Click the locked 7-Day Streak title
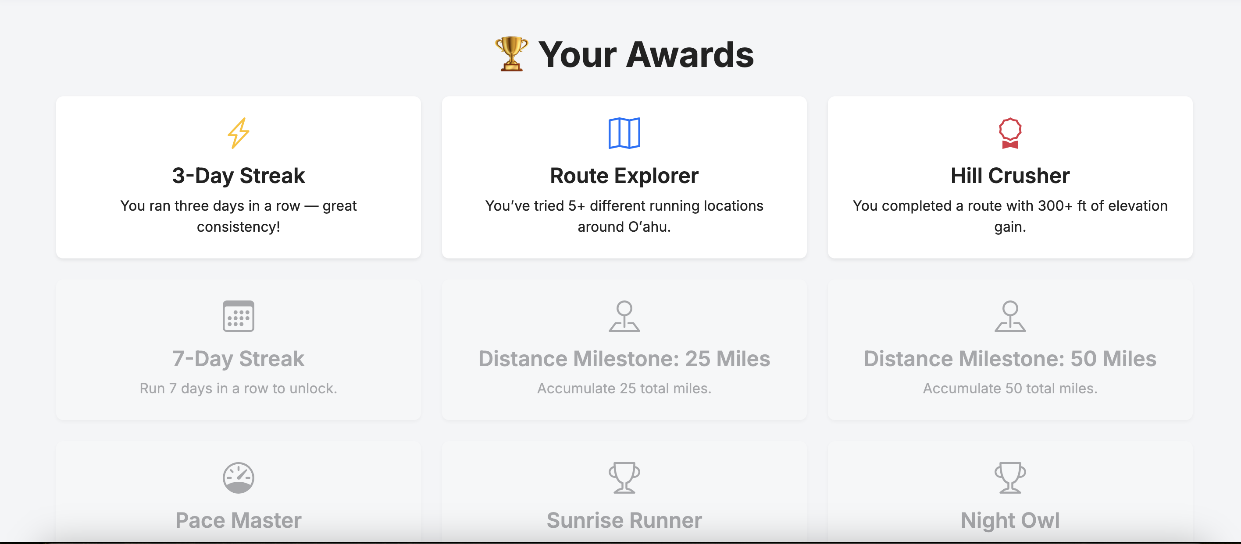 coord(239,359)
